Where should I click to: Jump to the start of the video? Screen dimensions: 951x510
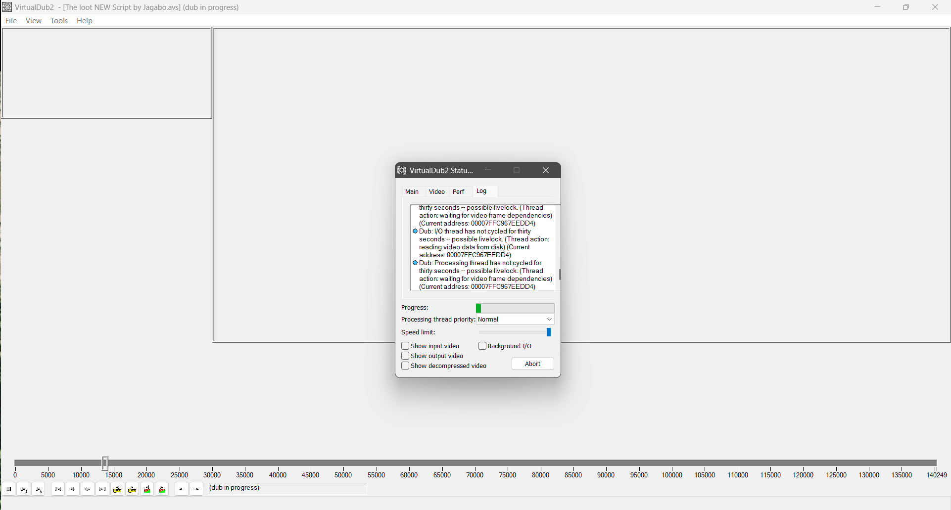pyautogui.click(x=58, y=489)
